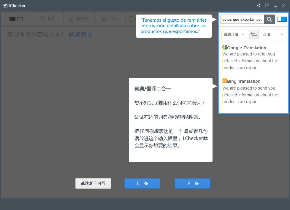This screenshot has width=290, height=210.
Task: Click the 下一条 next tip button
Action: 192,183
